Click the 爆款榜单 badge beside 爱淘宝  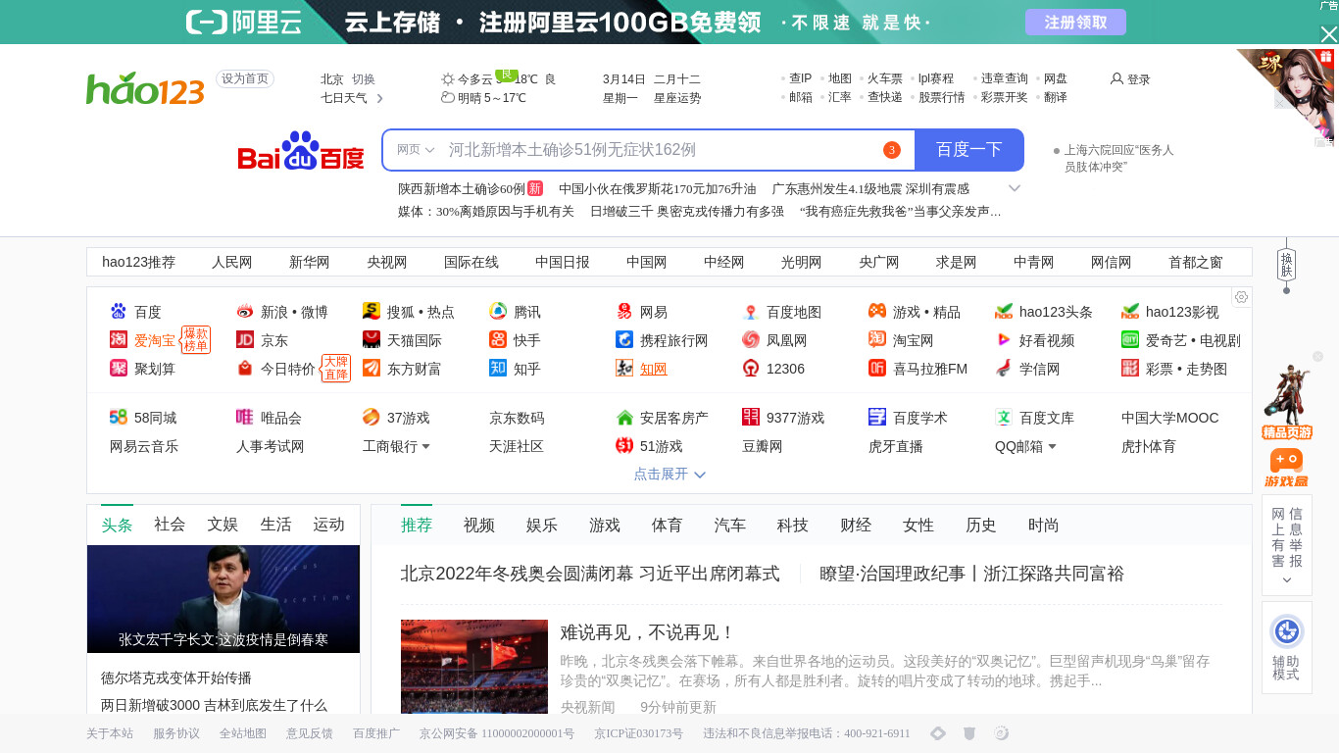196,340
